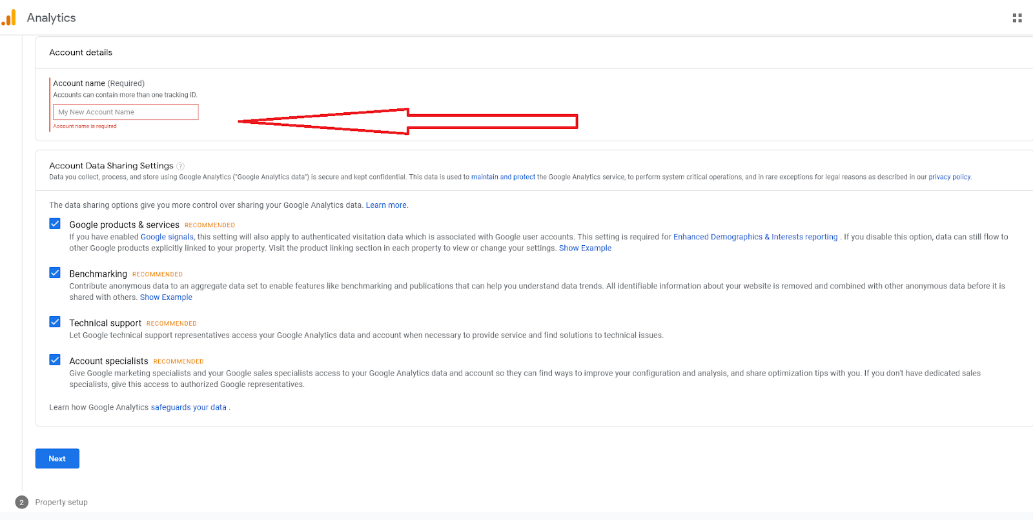
Task: Toggle the Account specialists checkbox
Action: pyautogui.click(x=55, y=360)
